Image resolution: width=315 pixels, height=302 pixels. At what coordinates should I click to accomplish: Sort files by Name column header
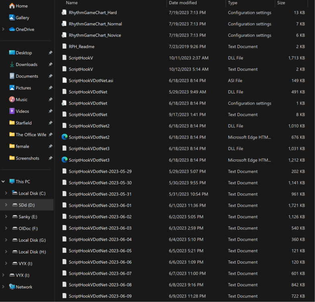[x=72, y=3]
